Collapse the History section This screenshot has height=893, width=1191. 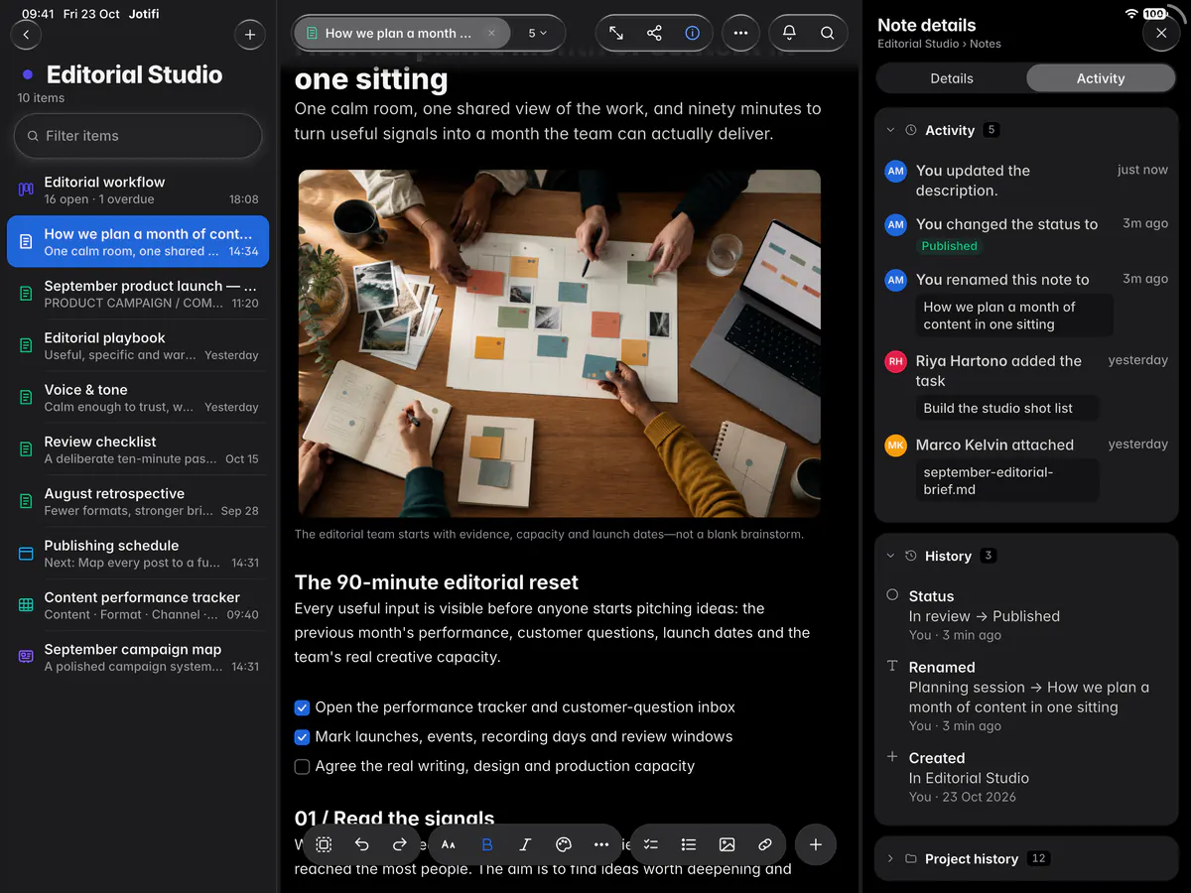(x=890, y=556)
